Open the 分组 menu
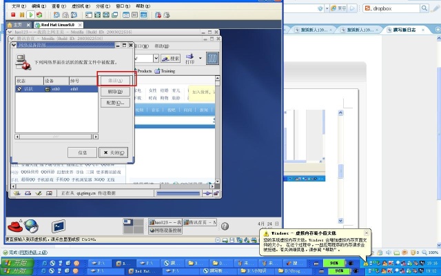441x276 pixels. tap(103, 6)
